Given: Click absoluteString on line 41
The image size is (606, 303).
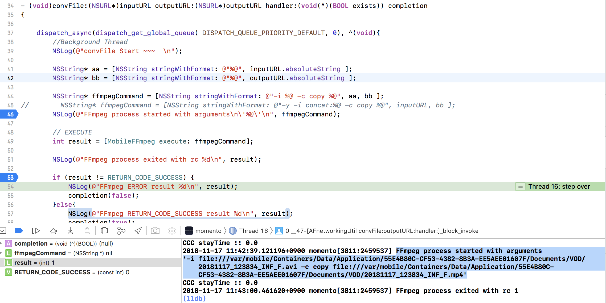Looking at the screenshot, I should [313, 69].
